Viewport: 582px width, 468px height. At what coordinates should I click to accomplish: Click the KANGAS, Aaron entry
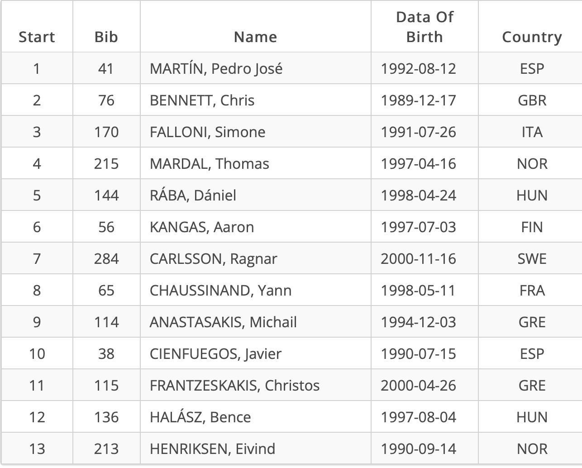point(201,227)
